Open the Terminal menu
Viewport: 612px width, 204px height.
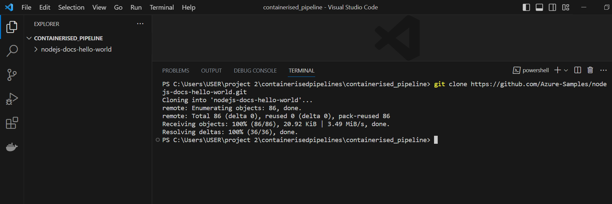[162, 7]
